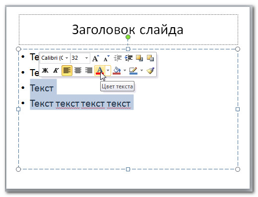Screen dimensions: 258x197
Task: Decrease the list indent level
Action: click(118, 58)
